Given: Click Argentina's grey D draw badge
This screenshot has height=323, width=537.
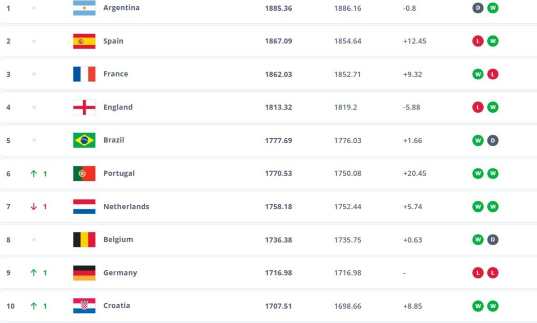Looking at the screenshot, I should (x=478, y=8).
